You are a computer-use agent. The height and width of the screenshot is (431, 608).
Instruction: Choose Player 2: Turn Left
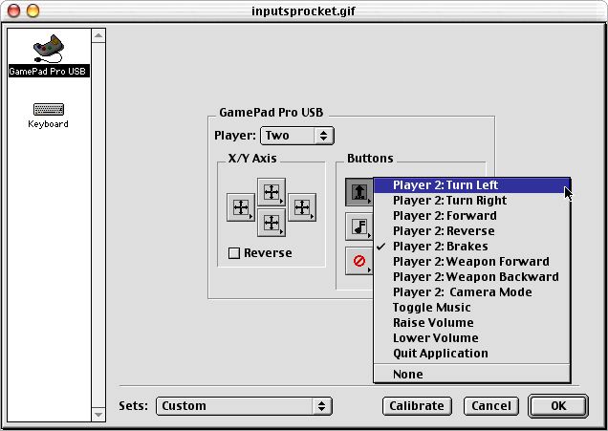(471, 184)
